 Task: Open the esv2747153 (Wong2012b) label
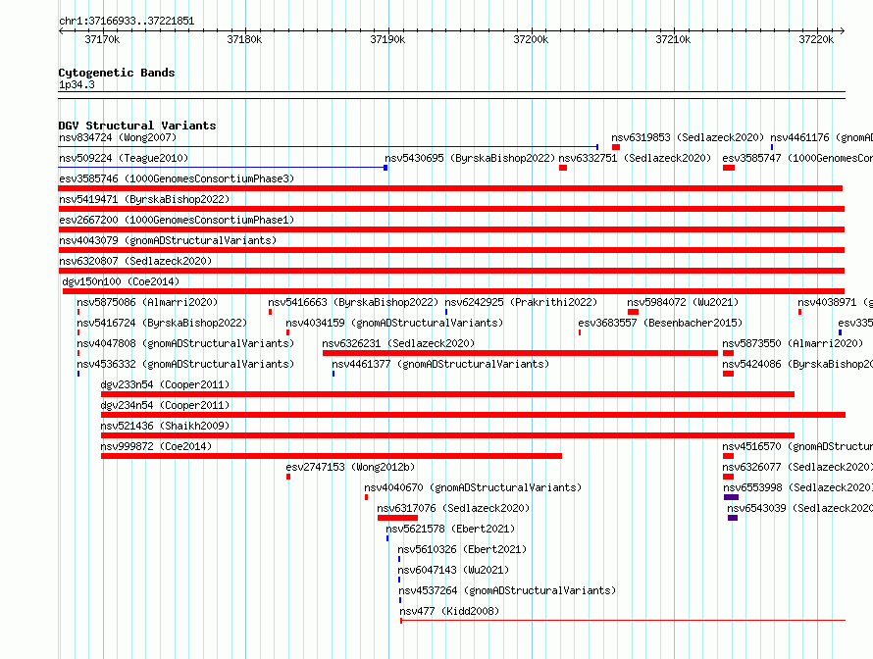(351, 467)
